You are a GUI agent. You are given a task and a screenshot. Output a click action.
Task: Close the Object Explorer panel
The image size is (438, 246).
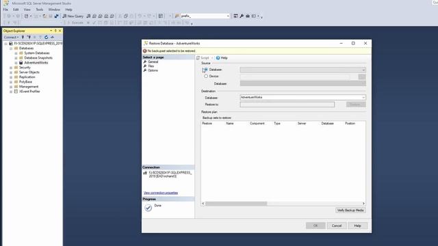coord(60,31)
